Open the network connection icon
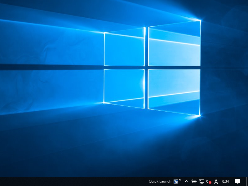Viewport: 248px width, 186px height. pos(201,181)
